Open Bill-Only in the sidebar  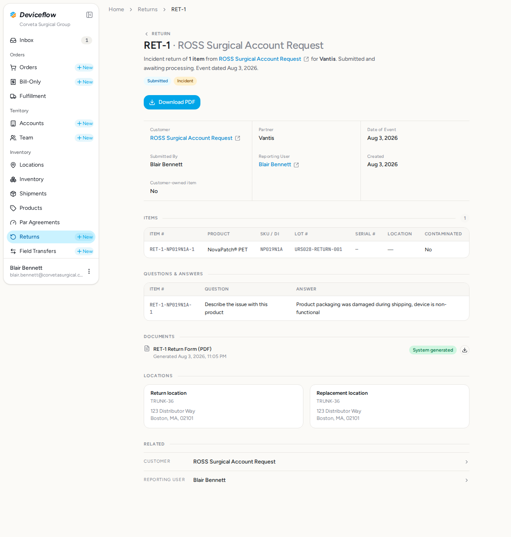30,82
